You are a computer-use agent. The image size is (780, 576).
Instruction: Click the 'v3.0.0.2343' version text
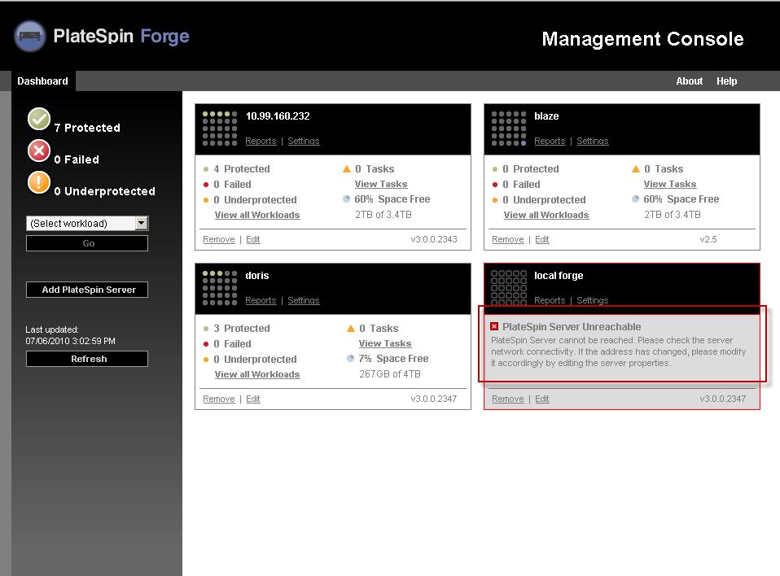click(434, 239)
